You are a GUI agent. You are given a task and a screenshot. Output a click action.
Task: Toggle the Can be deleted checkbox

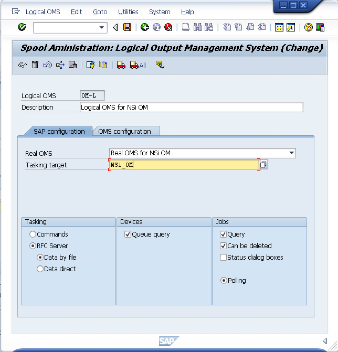point(224,246)
